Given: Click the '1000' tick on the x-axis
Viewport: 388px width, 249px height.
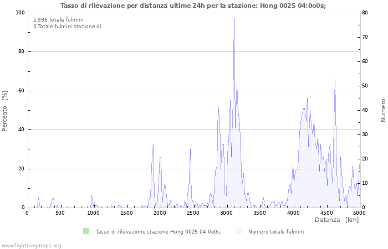Looking at the screenshot, I should tap(94, 213).
